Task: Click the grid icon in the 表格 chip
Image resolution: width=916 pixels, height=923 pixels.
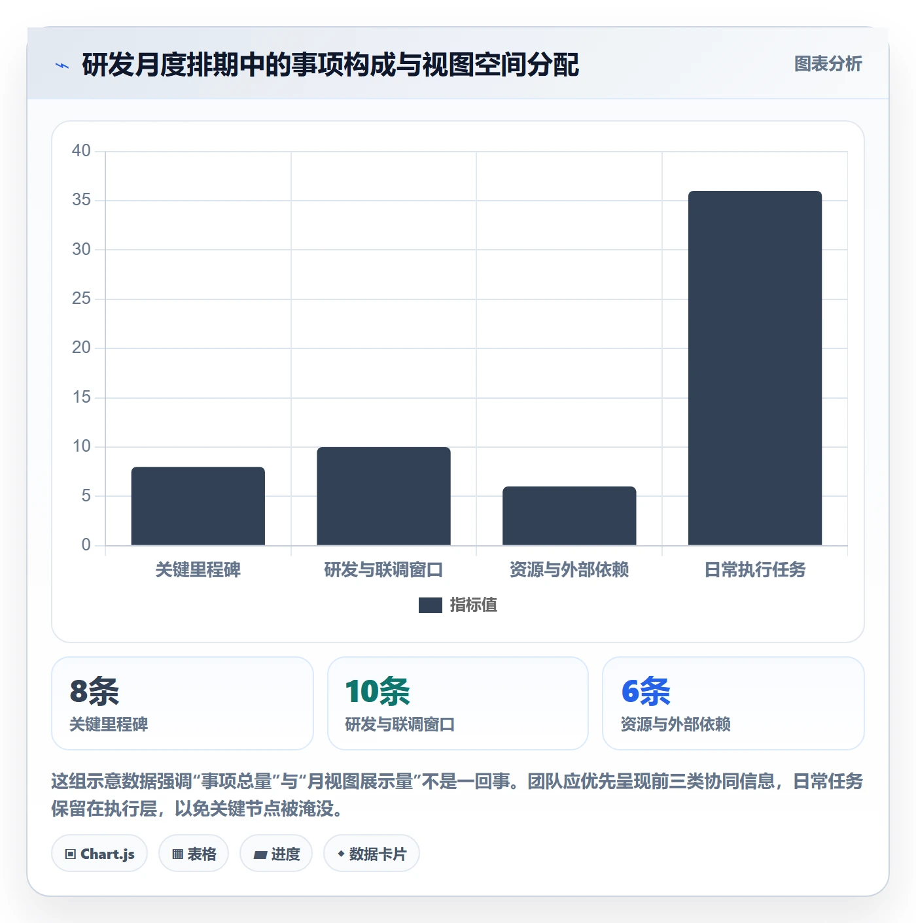Action: [x=177, y=854]
